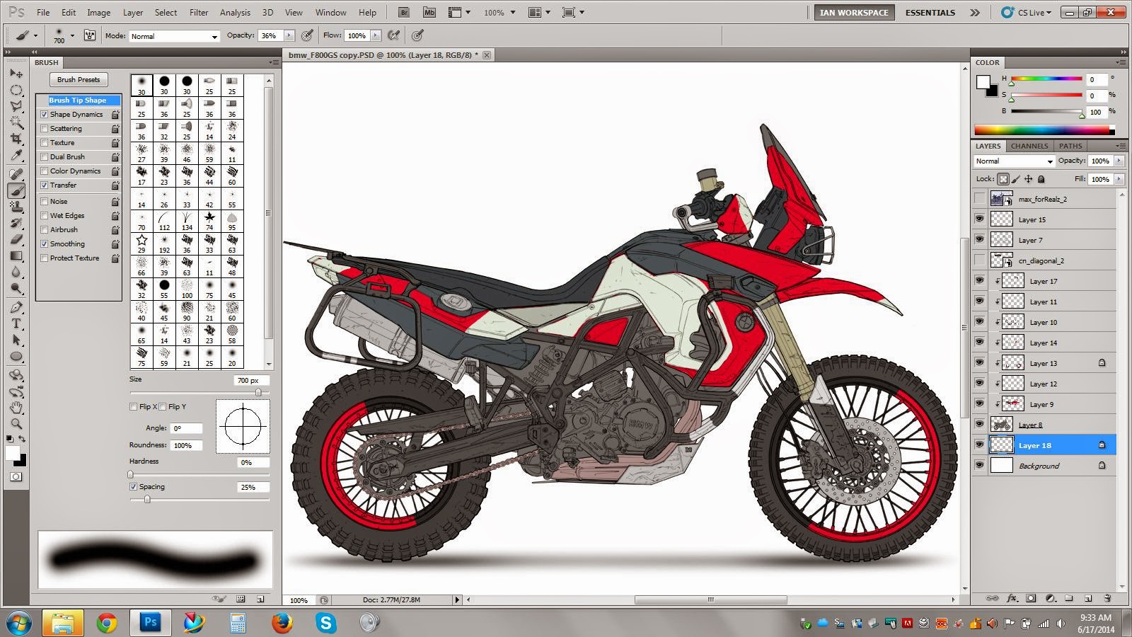Hide the Background layer visibility
The image size is (1132, 637).
pos(979,466)
